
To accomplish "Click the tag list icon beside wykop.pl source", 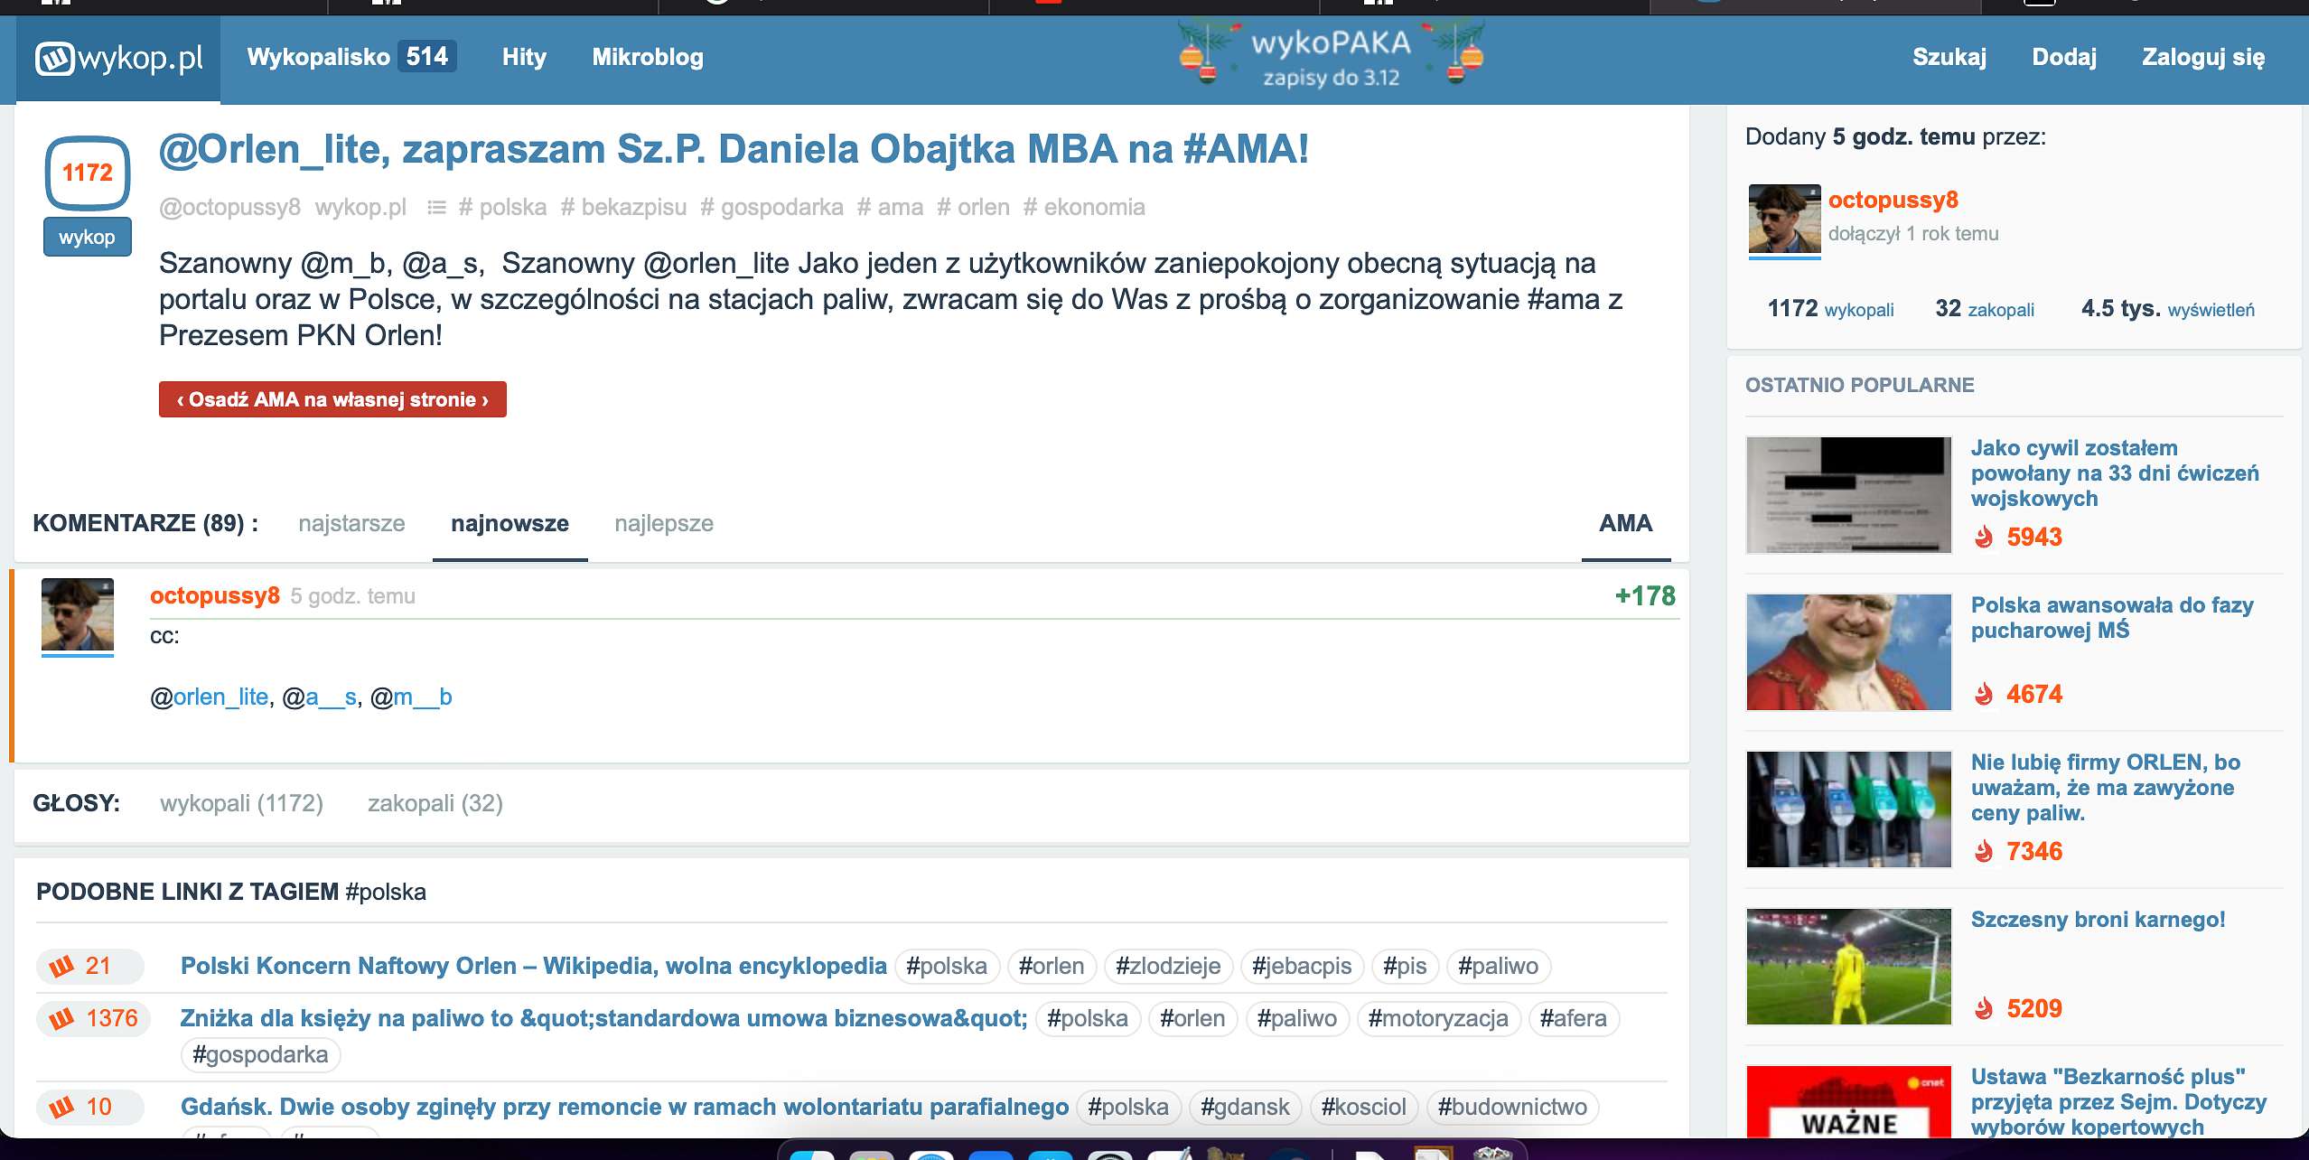I will 436,208.
